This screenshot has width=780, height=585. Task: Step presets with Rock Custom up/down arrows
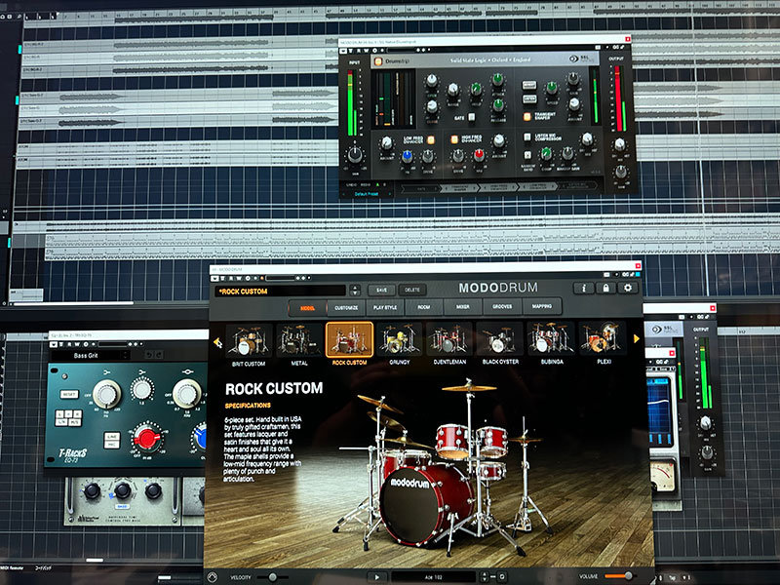[x=355, y=290]
